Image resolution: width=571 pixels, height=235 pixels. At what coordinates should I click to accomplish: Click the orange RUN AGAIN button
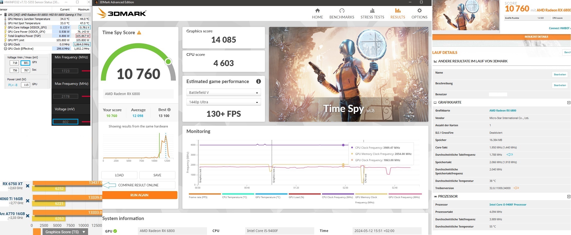[140, 195]
